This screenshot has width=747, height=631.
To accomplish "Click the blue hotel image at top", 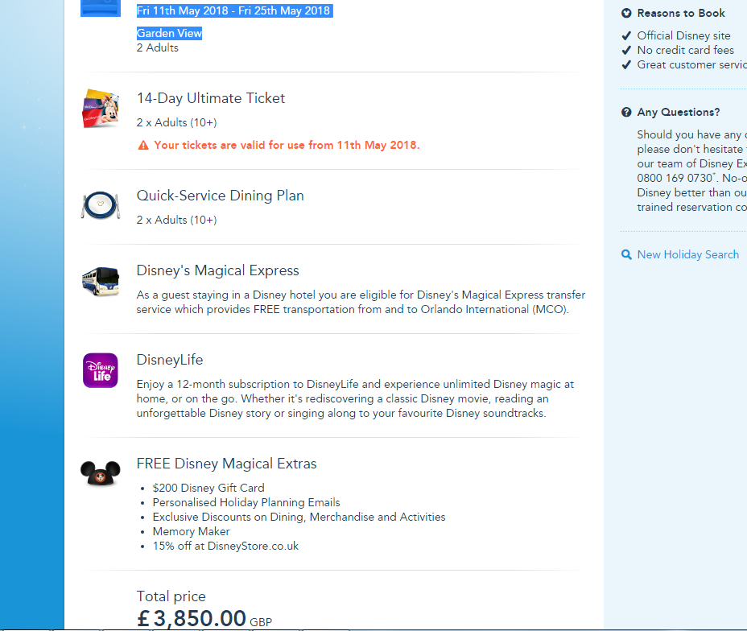I will click(x=101, y=8).
